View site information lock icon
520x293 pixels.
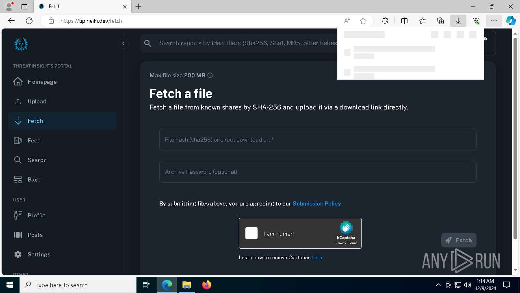pyautogui.click(x=51, y=21)
